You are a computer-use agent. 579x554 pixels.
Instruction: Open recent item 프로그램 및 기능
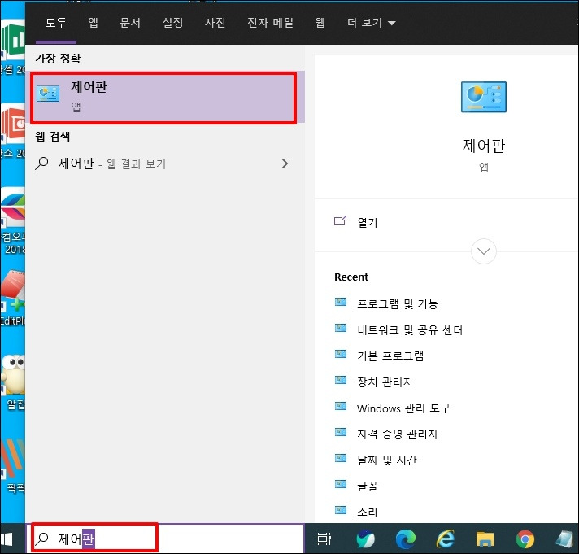pos(398,304)
